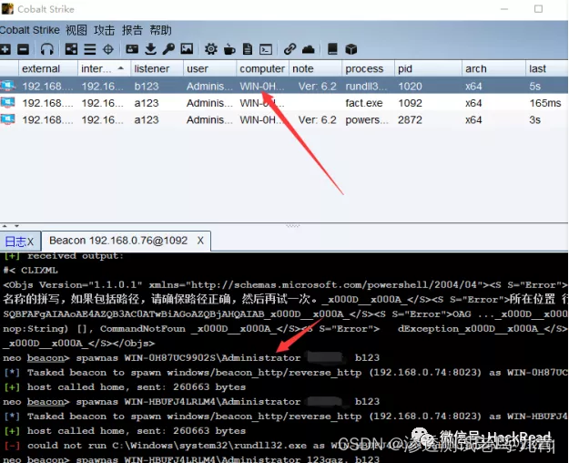This screenshot has width=569, height=463.
Task: Click the cloud web server icon
Action: tap(308, 48)
